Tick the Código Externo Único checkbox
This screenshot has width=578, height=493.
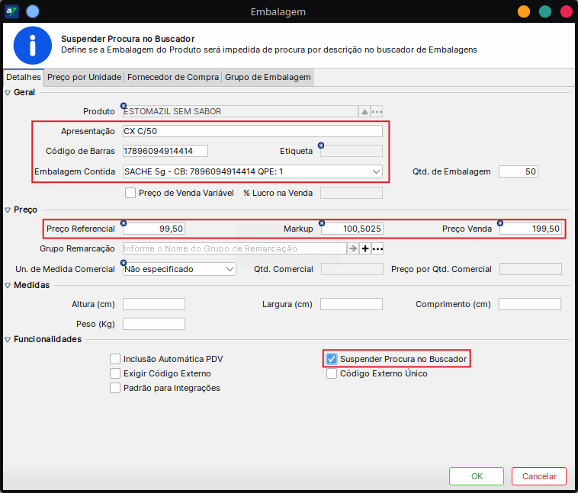pyautogui.click(x=332, y=373)
